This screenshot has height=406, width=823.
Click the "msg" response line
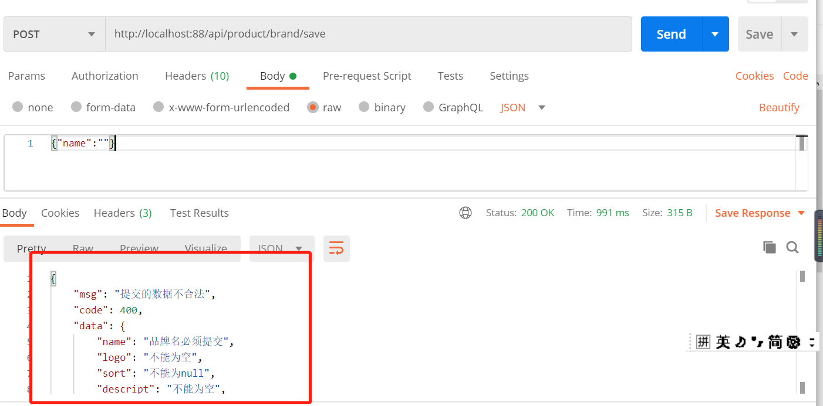point(144,294)
